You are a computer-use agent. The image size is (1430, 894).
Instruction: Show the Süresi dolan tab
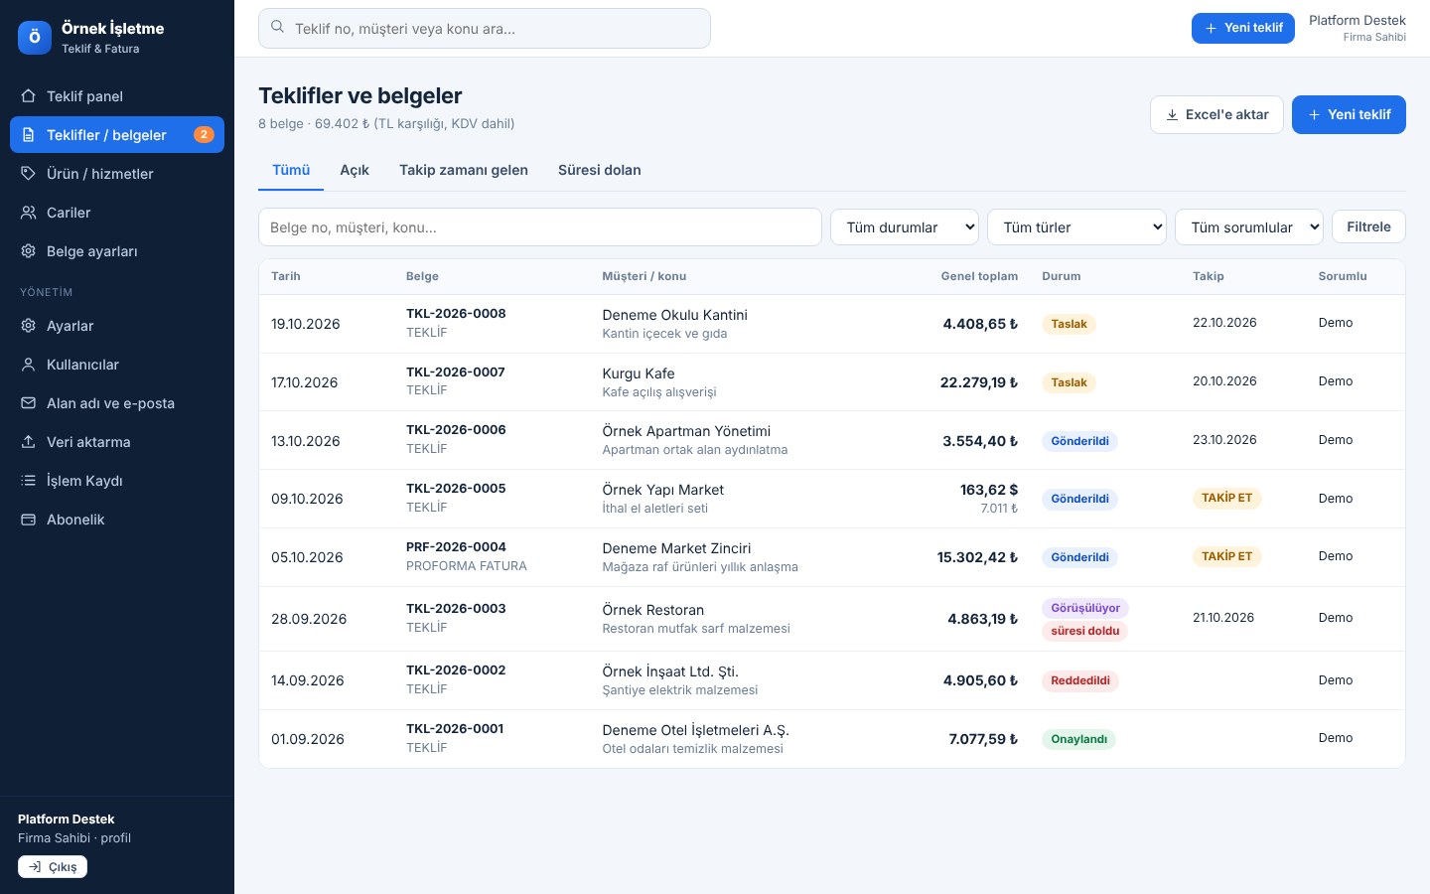600,170
